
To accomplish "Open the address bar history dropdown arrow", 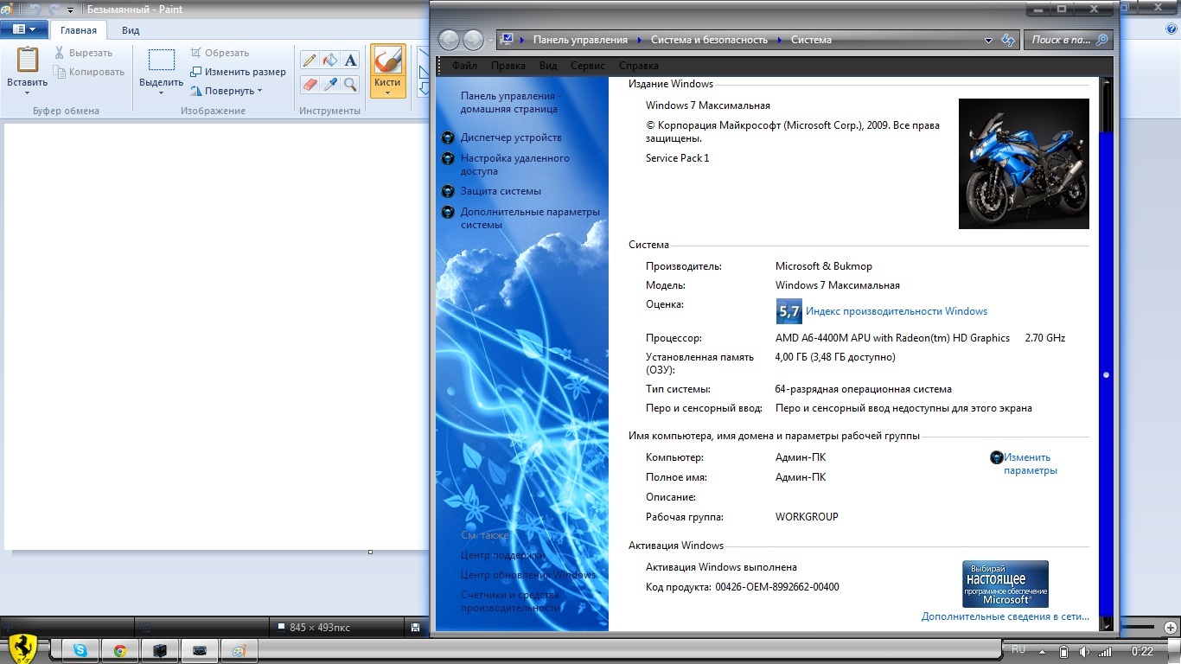I will [989, 40].
